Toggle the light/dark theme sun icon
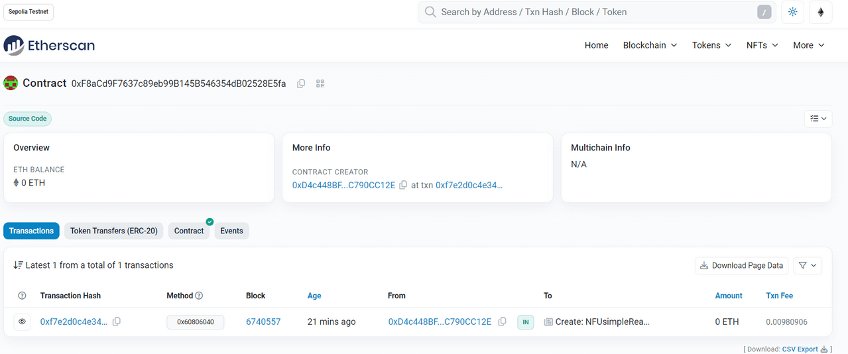848x354 pixels. (792, 12)
